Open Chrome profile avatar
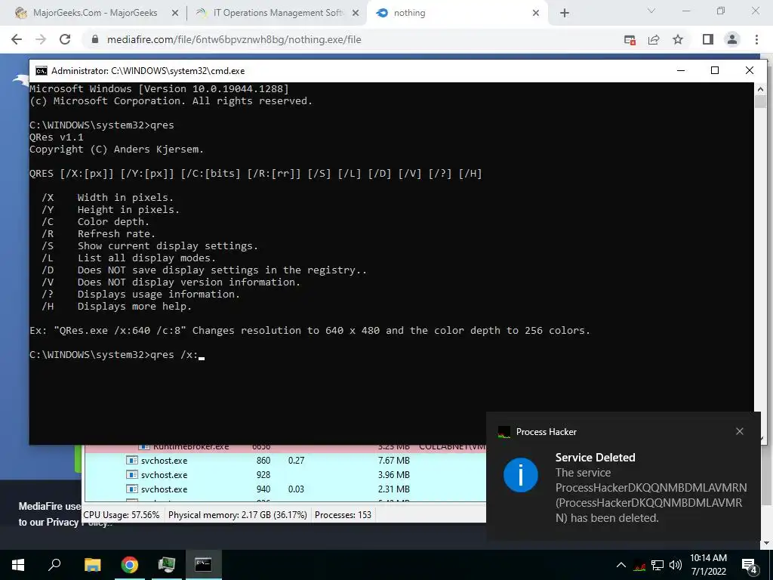This screenshot has width=773, height=580. [732, 39]
